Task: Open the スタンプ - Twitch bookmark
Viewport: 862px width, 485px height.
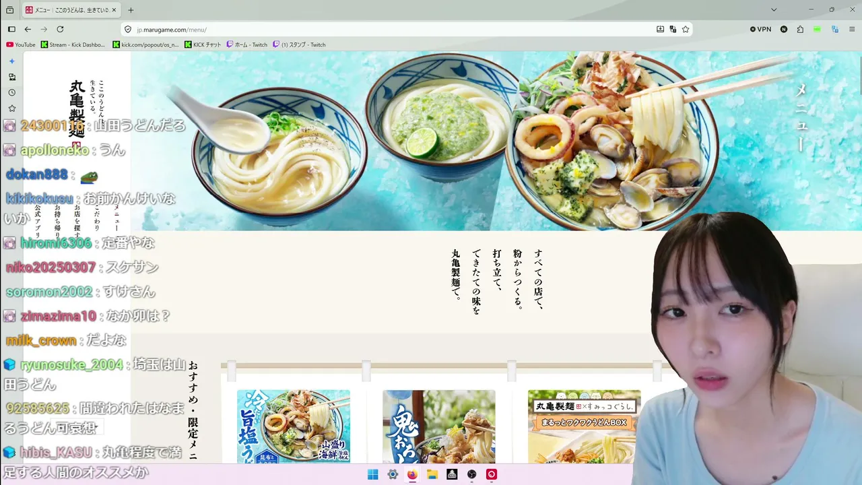Action: 300,45
